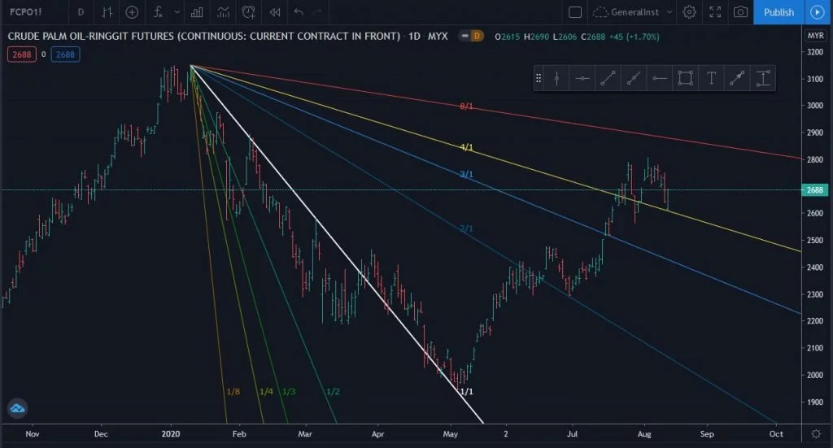Toggle fullscreen mode

pos(715,12)
